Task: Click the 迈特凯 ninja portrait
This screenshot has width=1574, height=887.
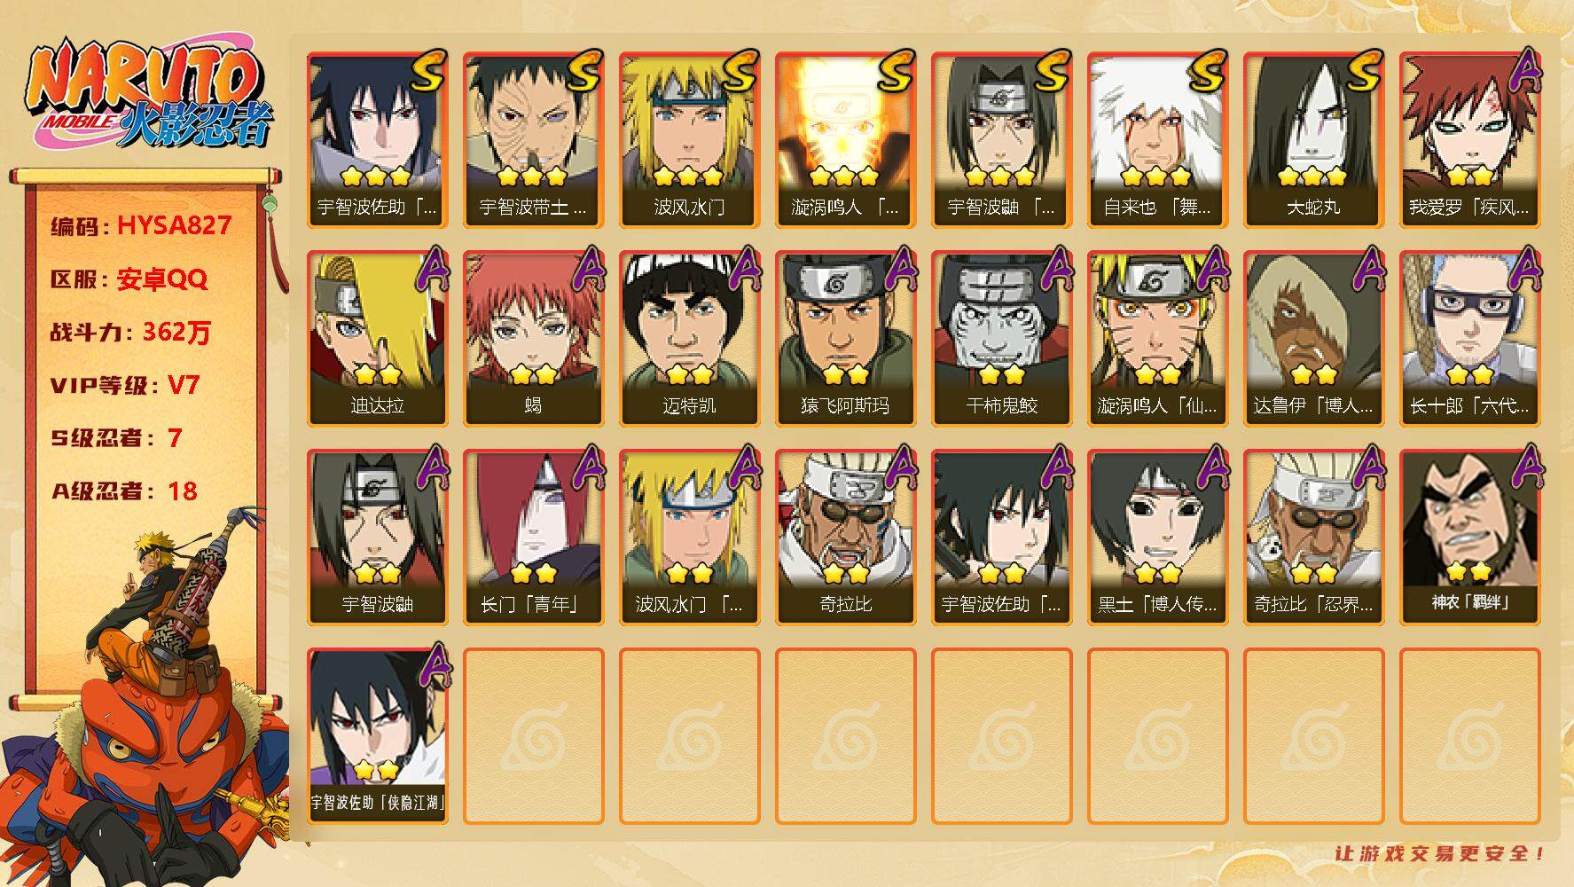Action: coord(689,338)
